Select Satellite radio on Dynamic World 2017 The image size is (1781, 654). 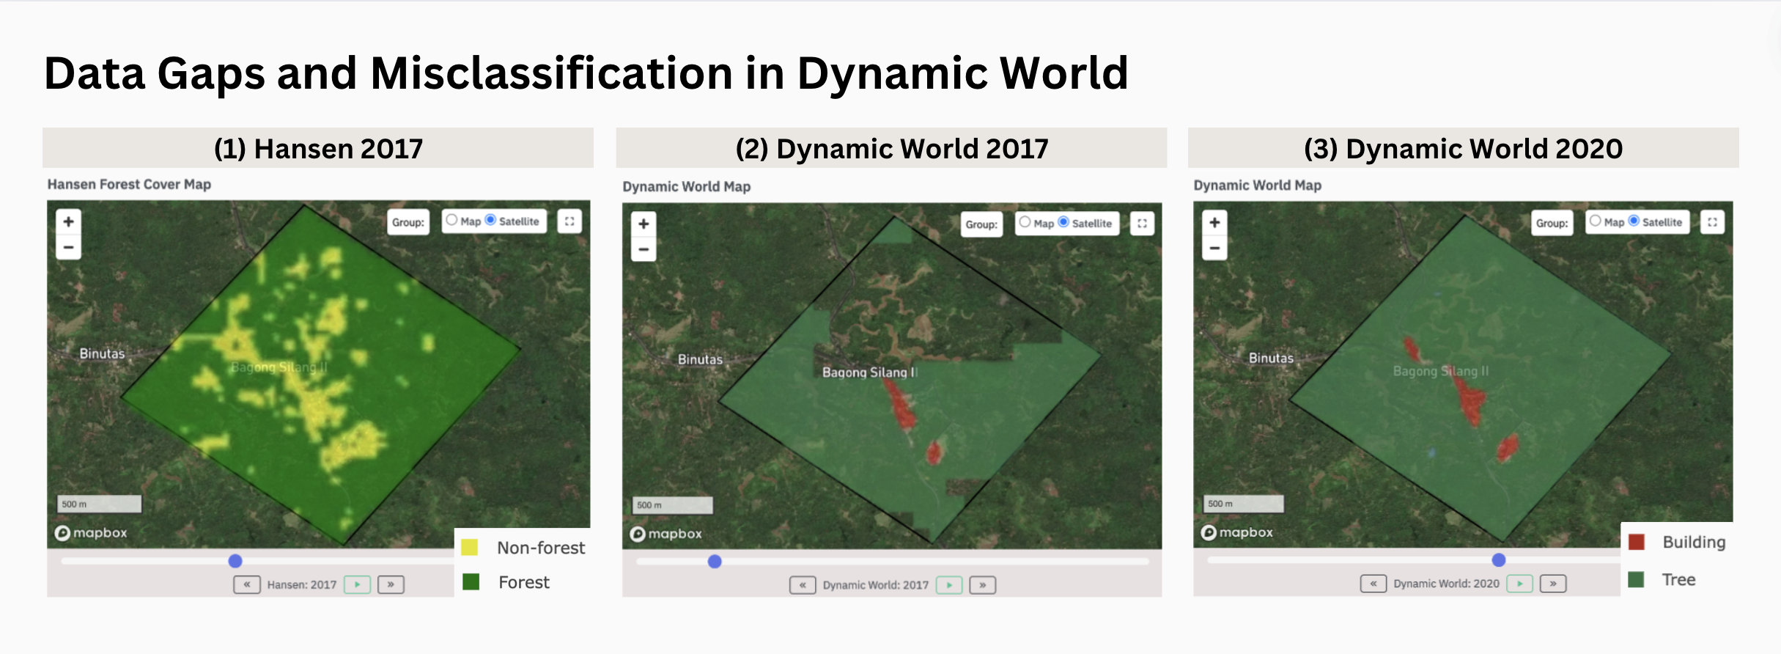coord(1063,222)
